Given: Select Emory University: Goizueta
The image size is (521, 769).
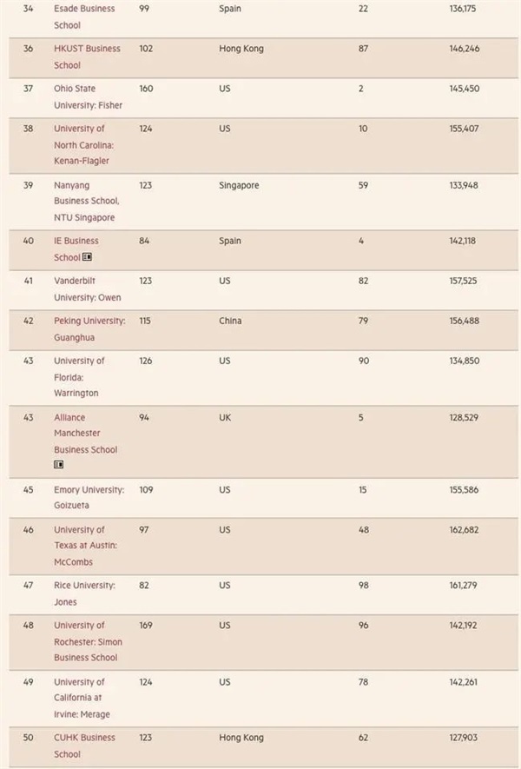Looking at the screenshot, I should tap(89, 497).
